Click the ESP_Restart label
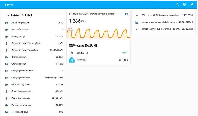198x116 pixels. 82,53
